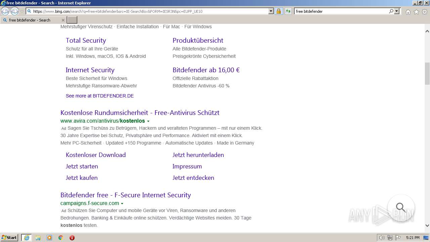Click the search box containing free bitdefender
Screen dimensions: 430x242
point(341,11)
